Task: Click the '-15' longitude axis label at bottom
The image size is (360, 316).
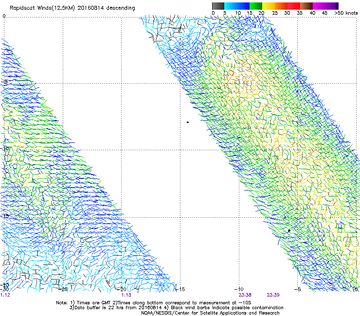Action: click(x=180, y=289)
